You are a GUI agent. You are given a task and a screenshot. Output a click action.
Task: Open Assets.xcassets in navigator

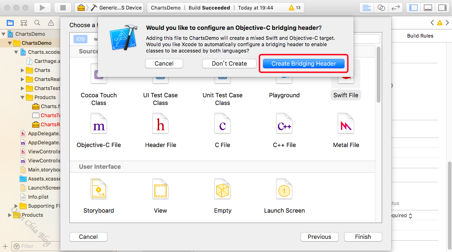pos(40,179)
